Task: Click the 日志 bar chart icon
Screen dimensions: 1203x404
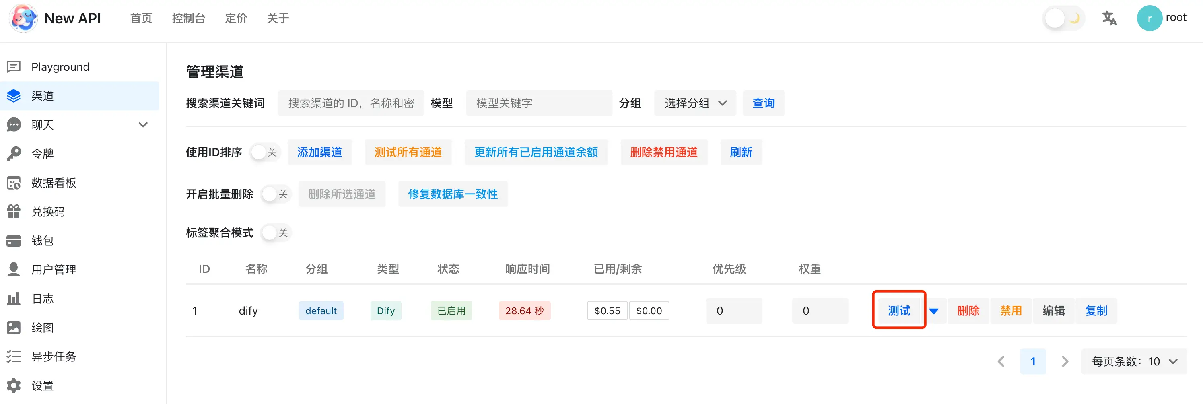Action: tap(14, 299)
